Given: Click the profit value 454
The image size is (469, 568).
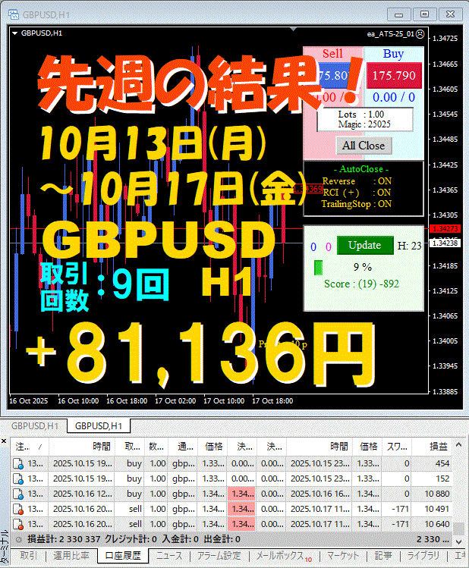Looking at the screenshot, I should pyautogui.click(x=442, y=463).
